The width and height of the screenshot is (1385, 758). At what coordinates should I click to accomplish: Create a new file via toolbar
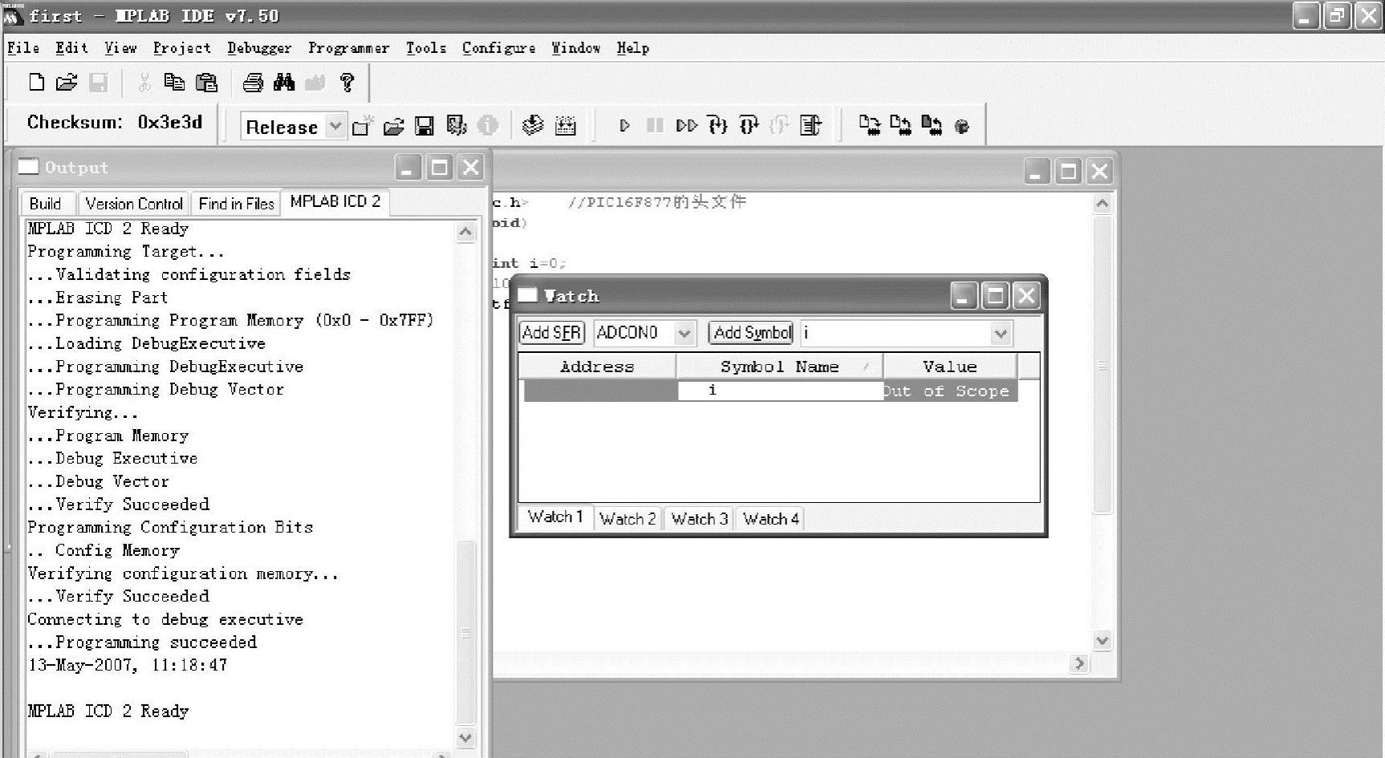pos(37,82)
